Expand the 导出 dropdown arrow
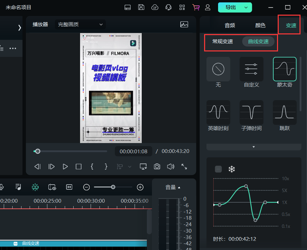 [246, 7]
